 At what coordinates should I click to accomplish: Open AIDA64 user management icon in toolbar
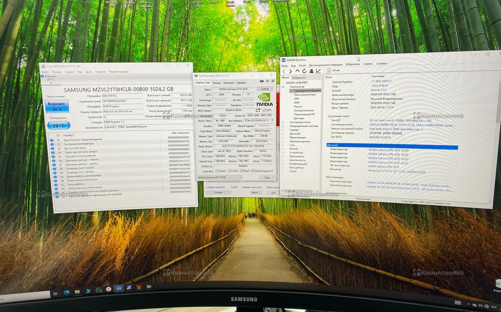click(x=311, y=71)
